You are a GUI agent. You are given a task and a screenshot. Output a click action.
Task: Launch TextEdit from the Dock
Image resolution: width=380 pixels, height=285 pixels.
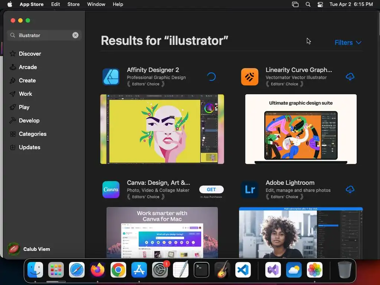pyautogui.click(x=181, y=270)
